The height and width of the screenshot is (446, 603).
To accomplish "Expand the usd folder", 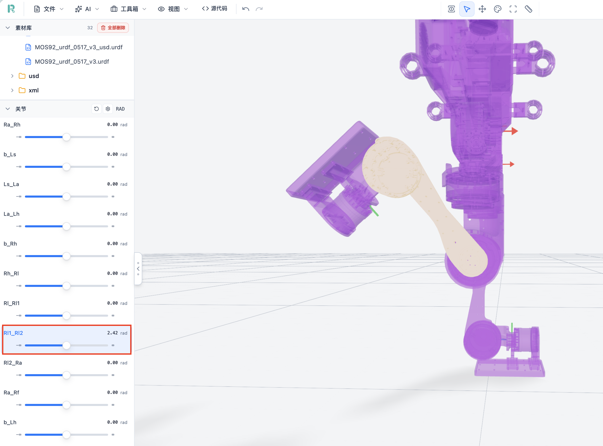I will pos(12,76).
